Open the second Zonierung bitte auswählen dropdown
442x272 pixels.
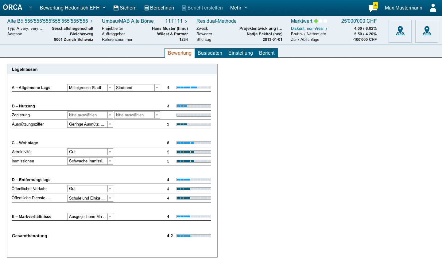point(137,115)
